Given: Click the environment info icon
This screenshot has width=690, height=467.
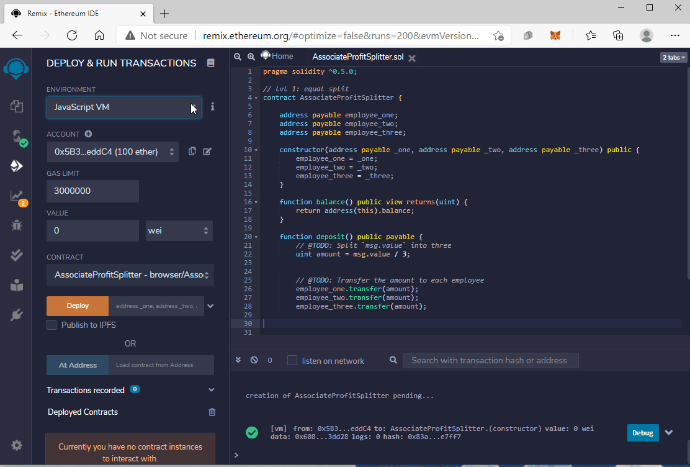Looking at the screenshot, I should 213,107.
